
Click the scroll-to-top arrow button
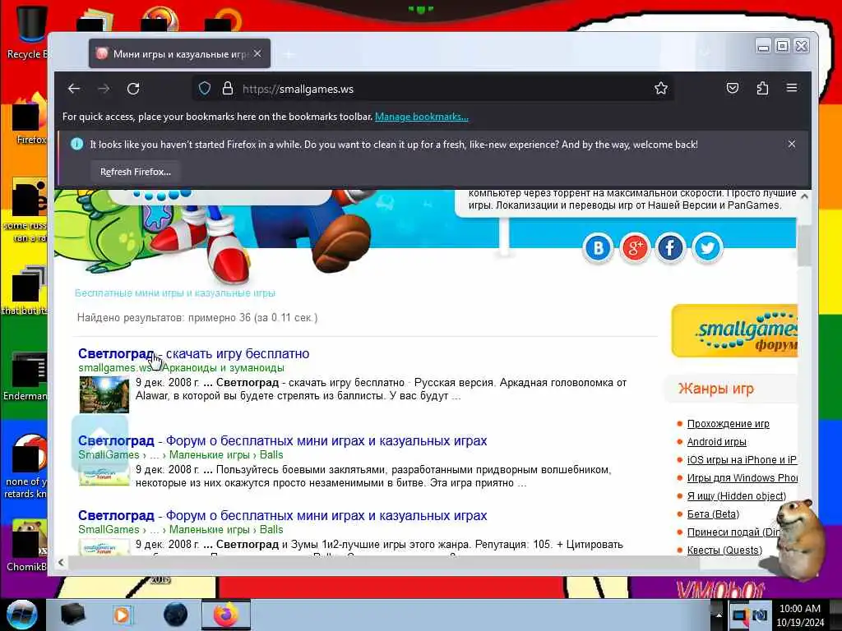(x=99, y=442)
